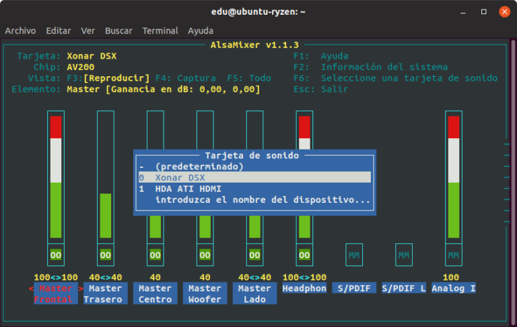
Task: Toggle mute on Master Trasero channel
Action: pos(106,255)
